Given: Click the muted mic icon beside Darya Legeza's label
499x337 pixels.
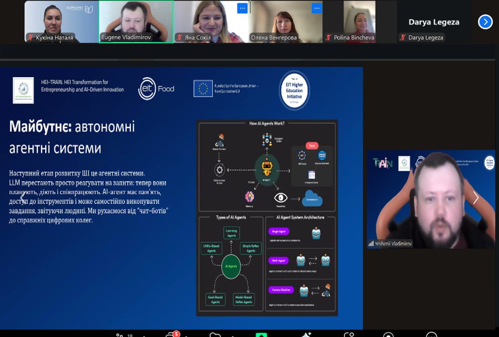Looking at the screenshot, I should pos(403,38).
